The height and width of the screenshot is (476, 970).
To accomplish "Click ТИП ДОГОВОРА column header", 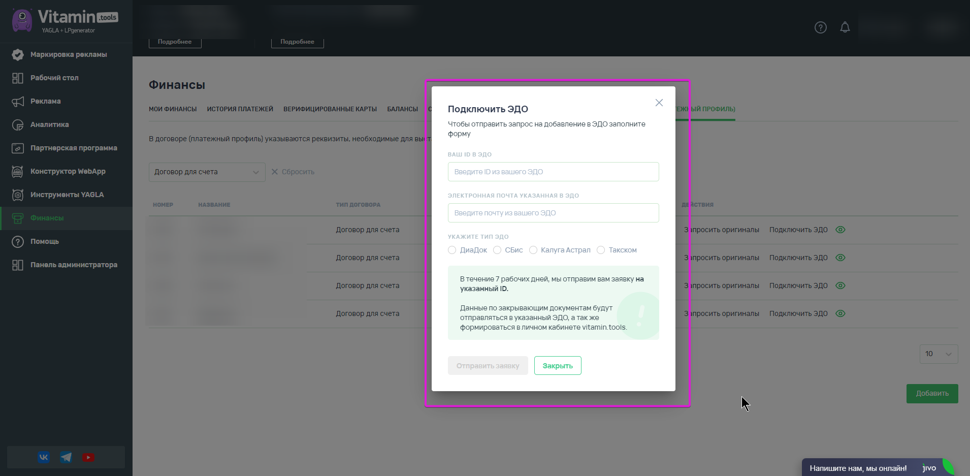I will point(358,205).
